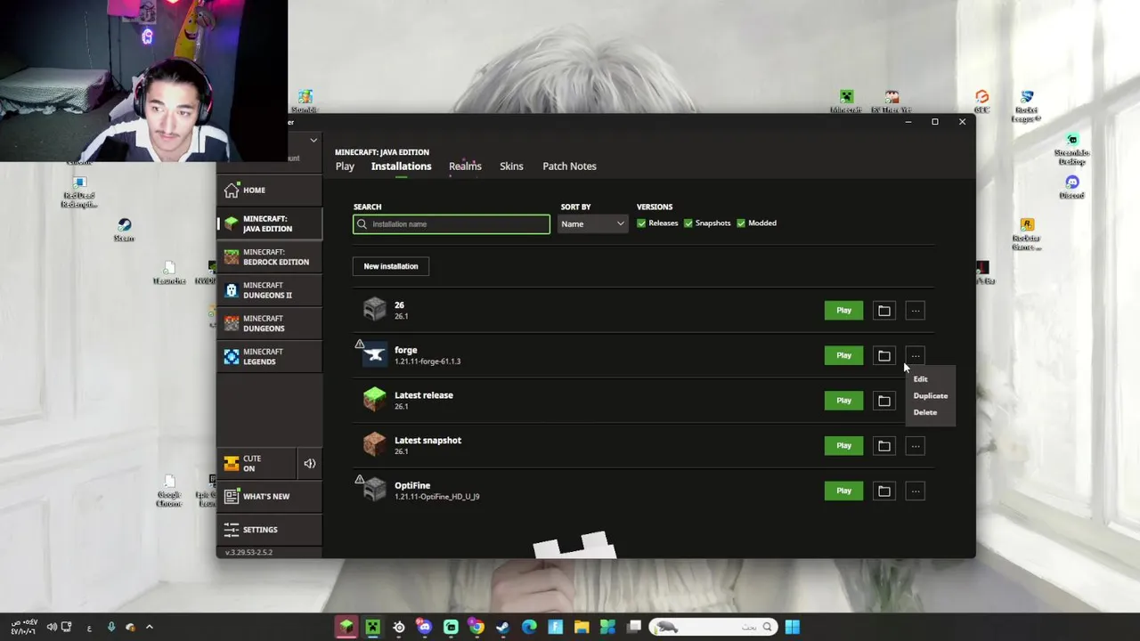
Task: Open more options for Latest snapshot
Action: click(x=916, y=445)
